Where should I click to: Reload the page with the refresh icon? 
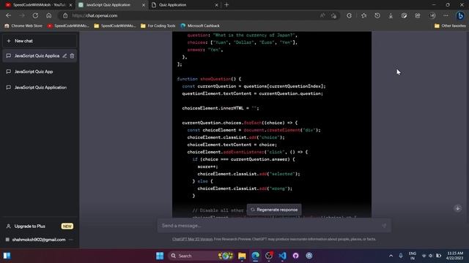point(35,15)
